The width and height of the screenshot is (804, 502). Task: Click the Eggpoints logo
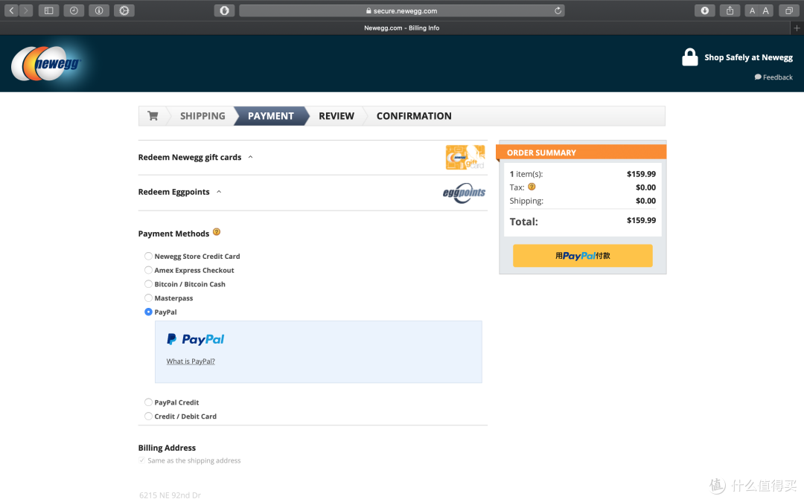(x=464, y=193)
